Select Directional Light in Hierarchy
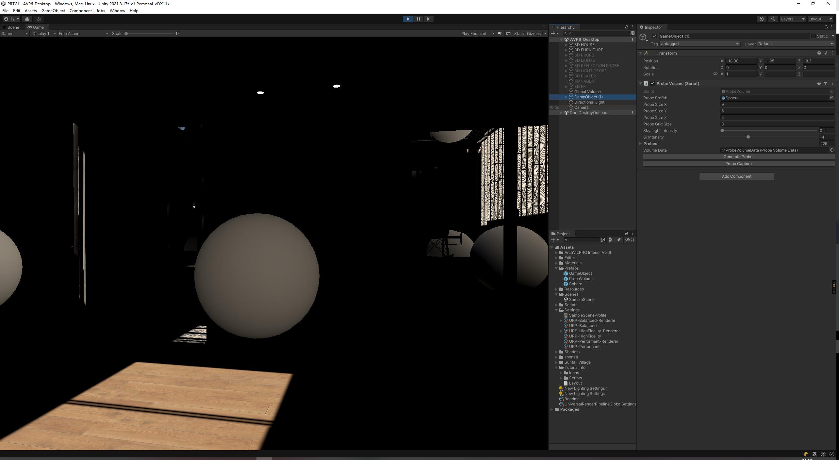 589,102
